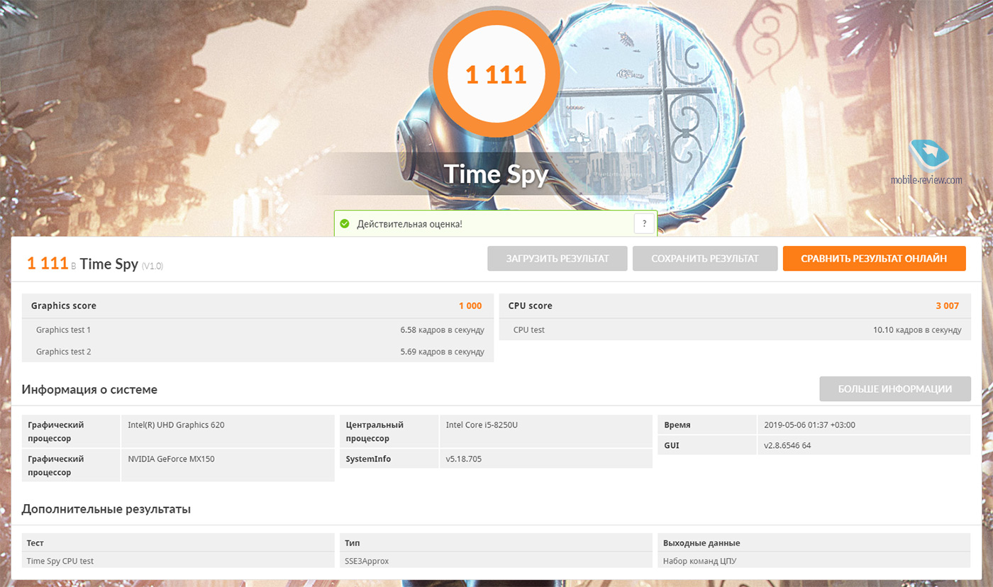Click the Время label cell
This screenshot has height=587, width=993.
[707, 425]
